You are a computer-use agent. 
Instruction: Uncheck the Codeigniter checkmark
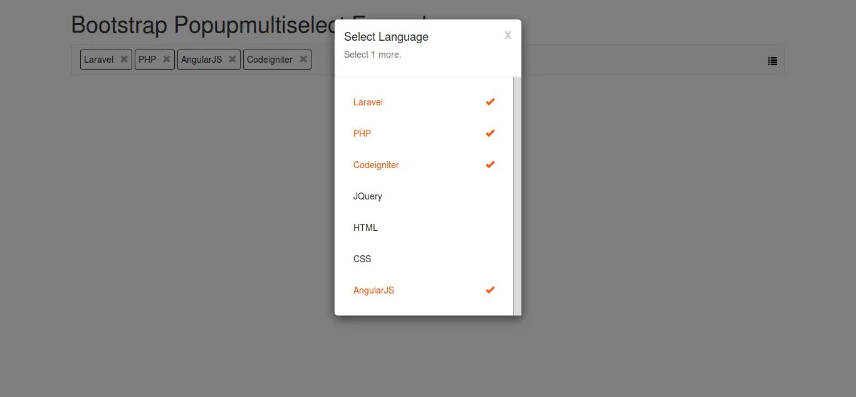(490, 164)
